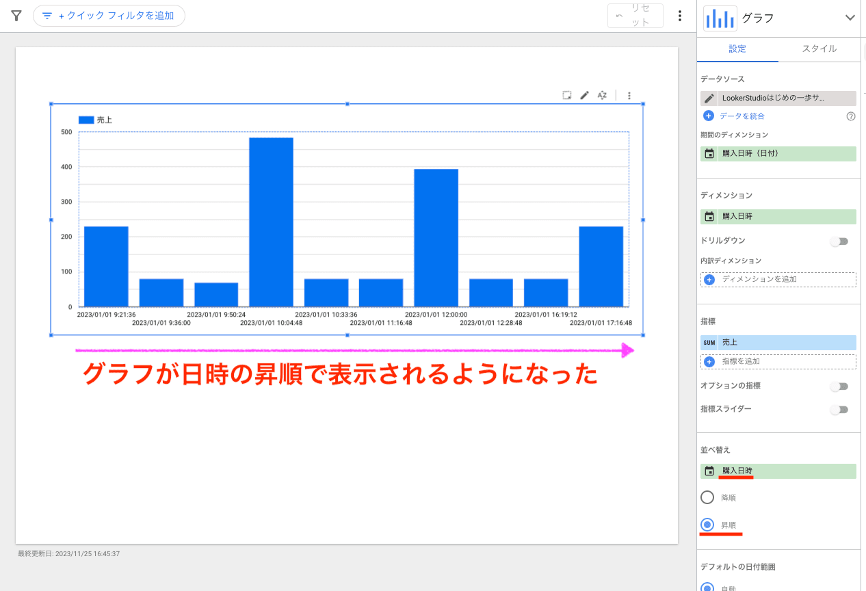Toggle the ドリルダウン switch
This screenshot has width=866, height=591.
[x=839, y=241]
